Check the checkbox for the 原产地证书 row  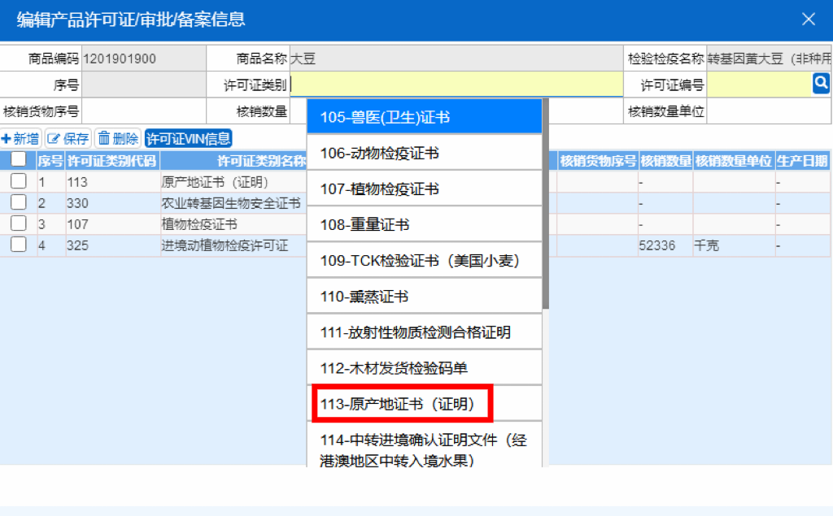point(18,180)
